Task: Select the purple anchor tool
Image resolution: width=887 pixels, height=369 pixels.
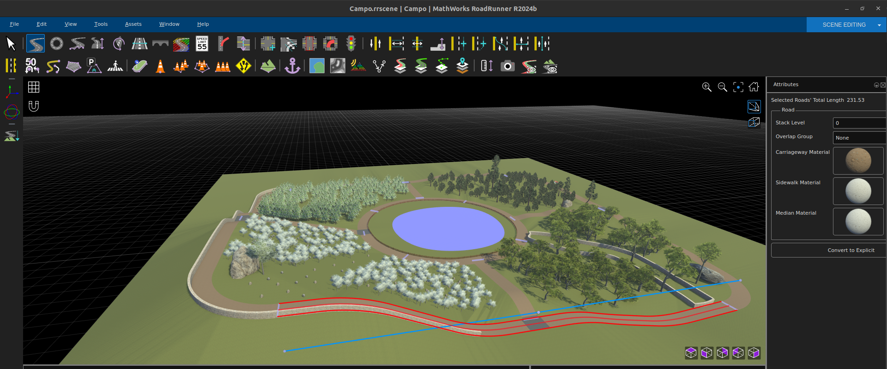Action: (292, 66)
